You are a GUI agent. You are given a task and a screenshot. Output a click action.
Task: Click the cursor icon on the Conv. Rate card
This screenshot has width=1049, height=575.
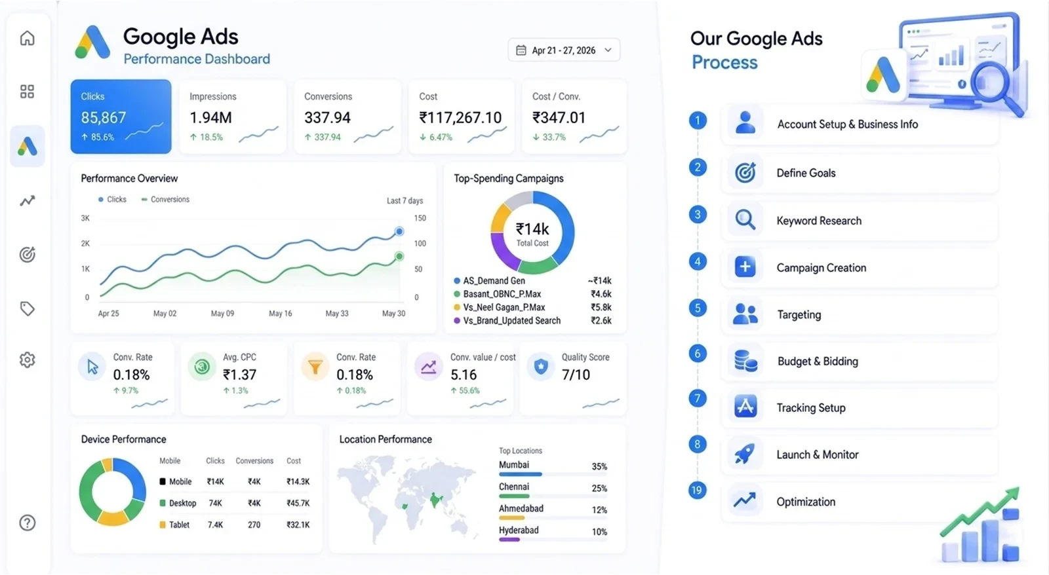point(92,367)
